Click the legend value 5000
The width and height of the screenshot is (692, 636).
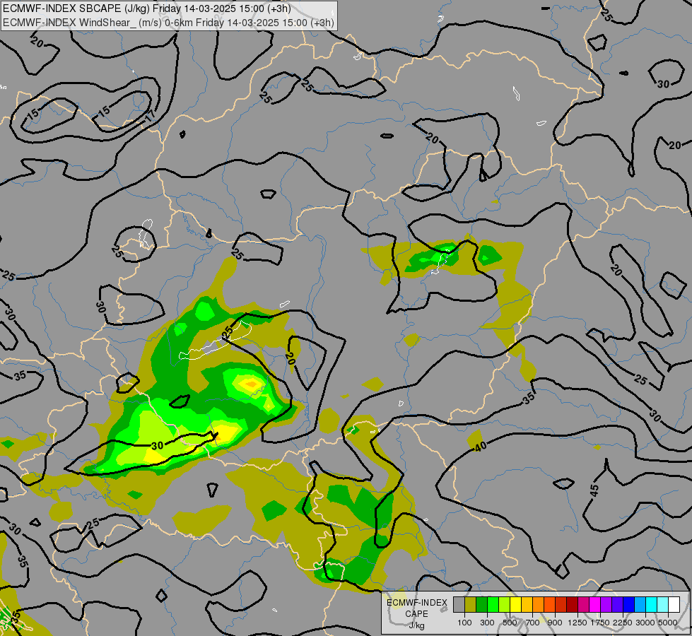pos(668,623)
